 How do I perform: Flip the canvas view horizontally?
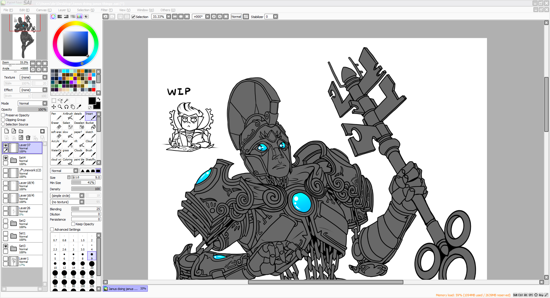pyautogui.click(x=246, y=17)
